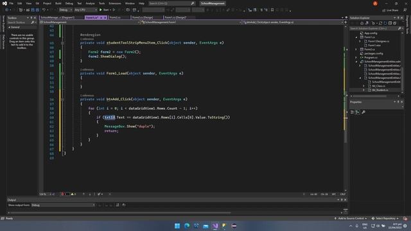Click Start Without Debugging icon
411x231 pixels.
tap(114, 10)
